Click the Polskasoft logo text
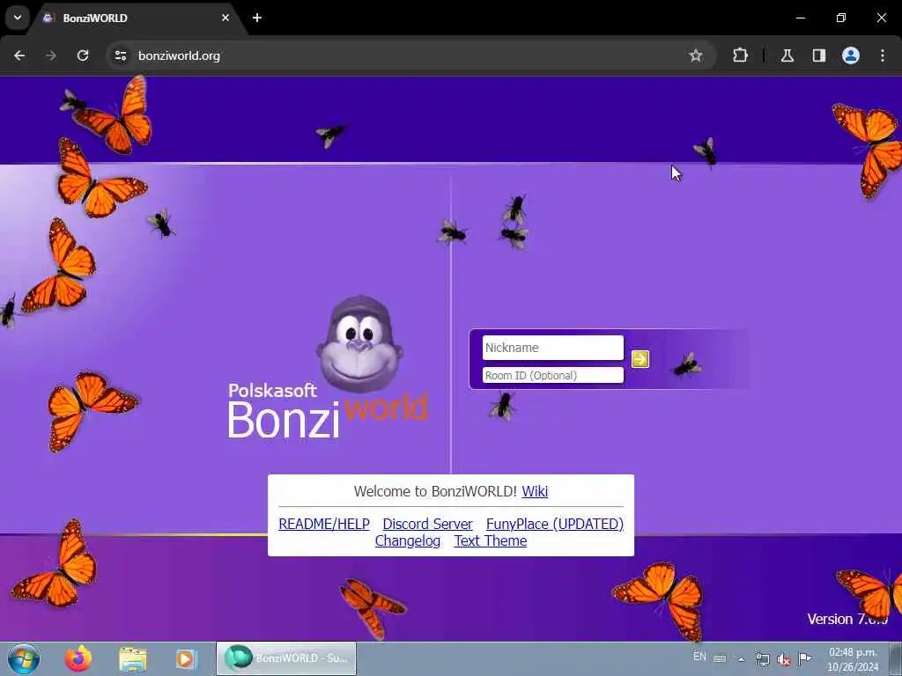The image size is (902, 676). pyautogui.click(x=273, y=390)
